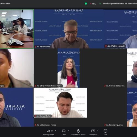
Task: Click the live streaming signal icon
Action: click(x=100, y=4)
